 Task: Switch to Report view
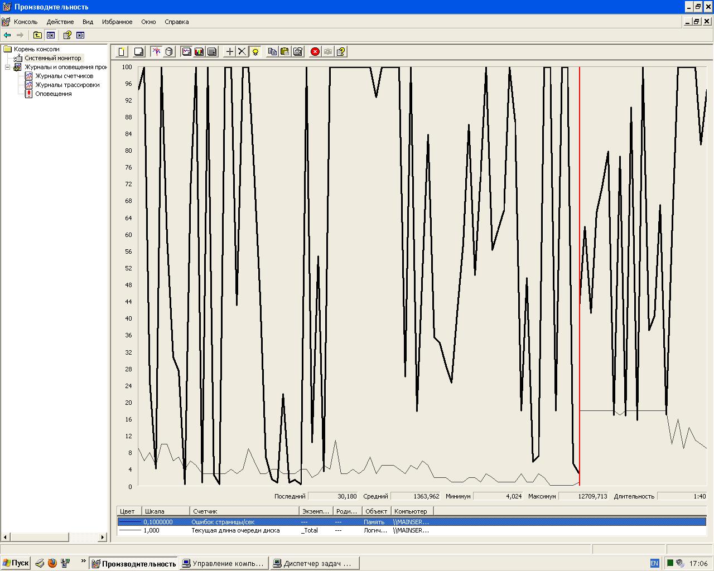(212, 52)
